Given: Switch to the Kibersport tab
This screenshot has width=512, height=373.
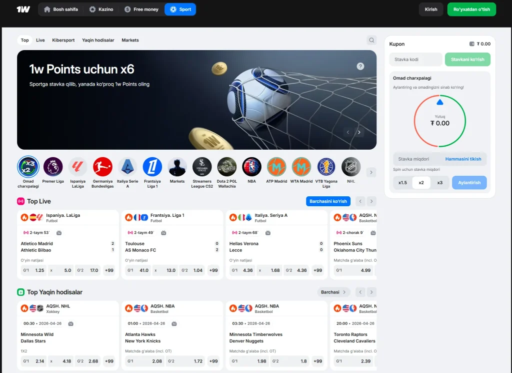Looking at the screenshot, I should coord(63,40).
